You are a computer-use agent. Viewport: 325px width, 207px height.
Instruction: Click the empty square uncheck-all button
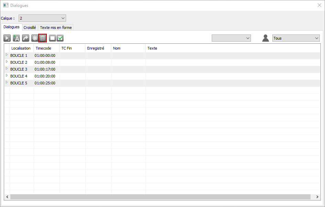52,38
